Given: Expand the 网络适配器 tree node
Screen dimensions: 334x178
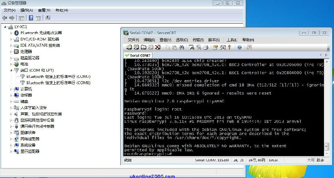Looking at the screenshot, I should pos(11,139).
